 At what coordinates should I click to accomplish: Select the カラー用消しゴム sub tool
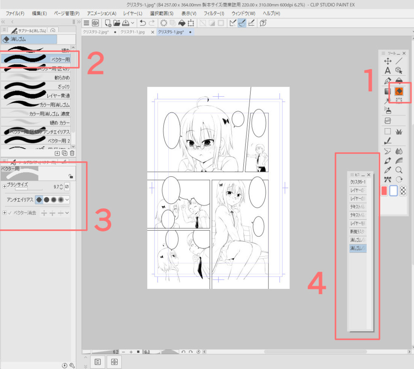click(x=36, y=104)
